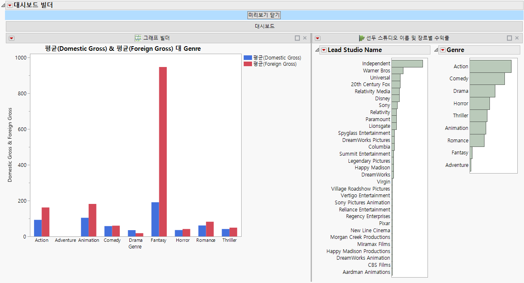Select the tall Fantasy foreign gross bar
Image resolution: width=524 pixels, height=283 pixels.
[x=163, y=146]
